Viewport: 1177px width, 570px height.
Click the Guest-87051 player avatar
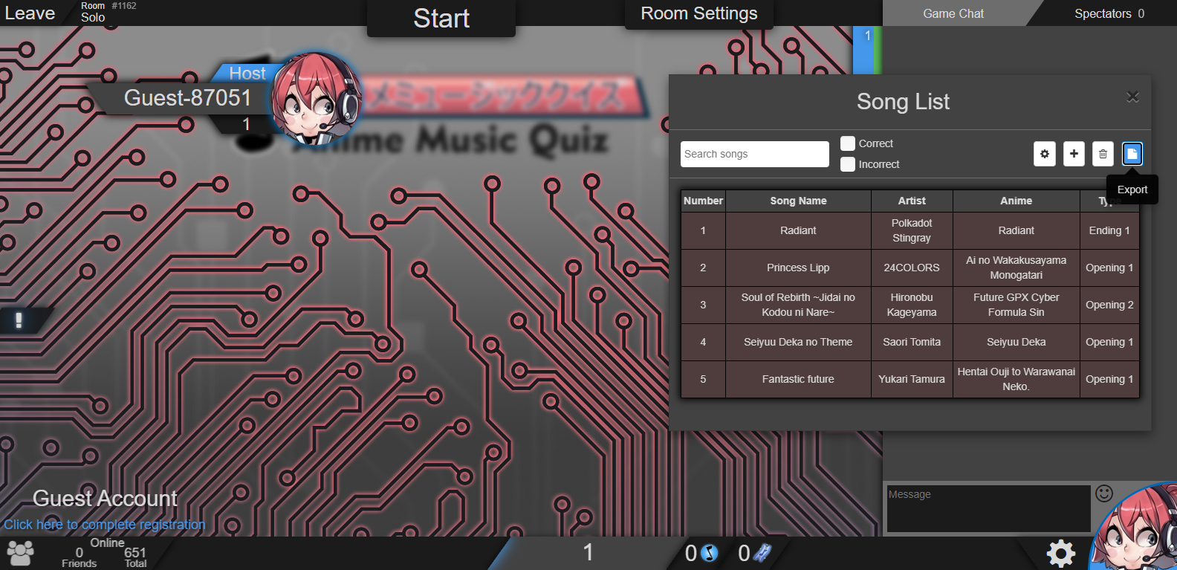(316, 97)
